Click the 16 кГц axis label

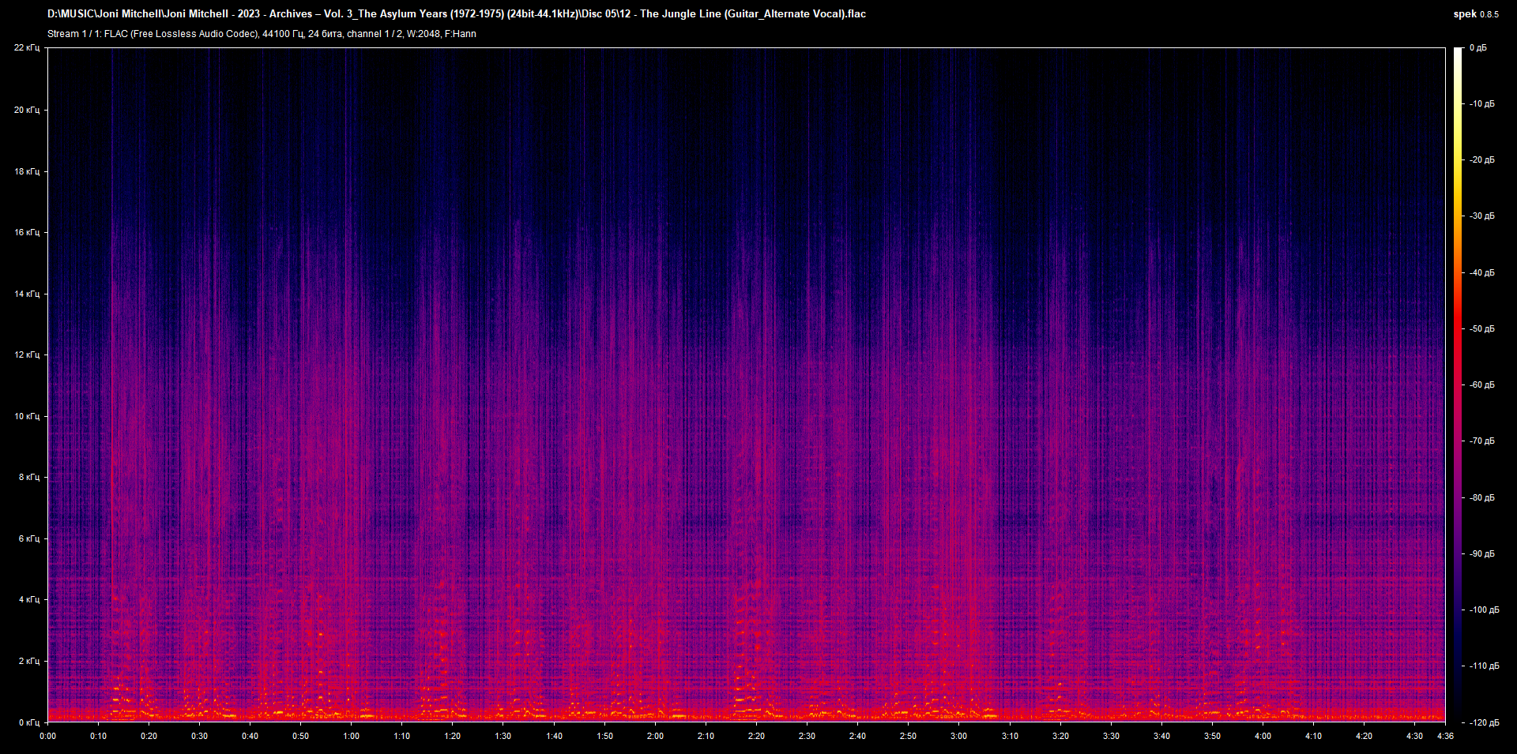point(28,231)
